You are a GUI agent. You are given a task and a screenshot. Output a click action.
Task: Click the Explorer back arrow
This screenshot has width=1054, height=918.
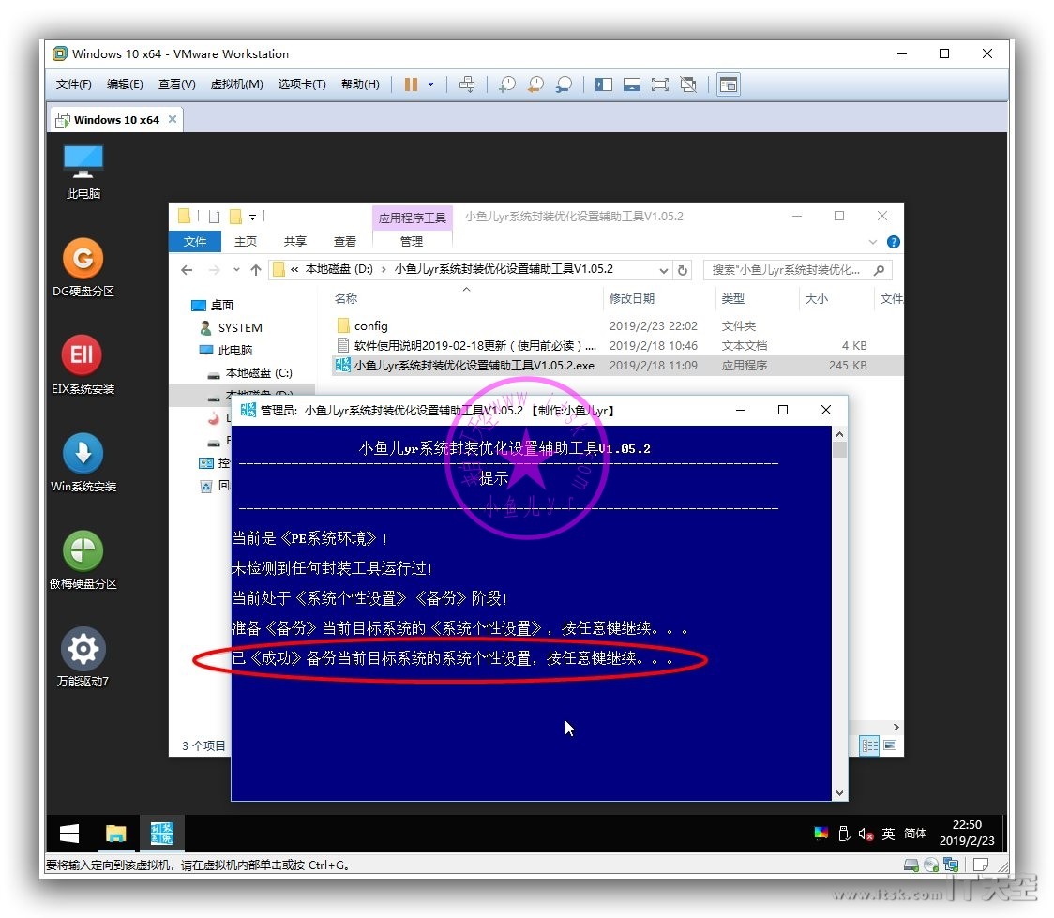[x=187, y=269]
